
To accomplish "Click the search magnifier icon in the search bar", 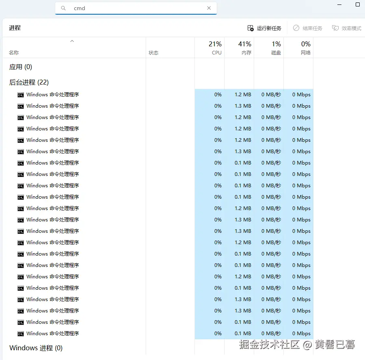I will pos(63,8).
